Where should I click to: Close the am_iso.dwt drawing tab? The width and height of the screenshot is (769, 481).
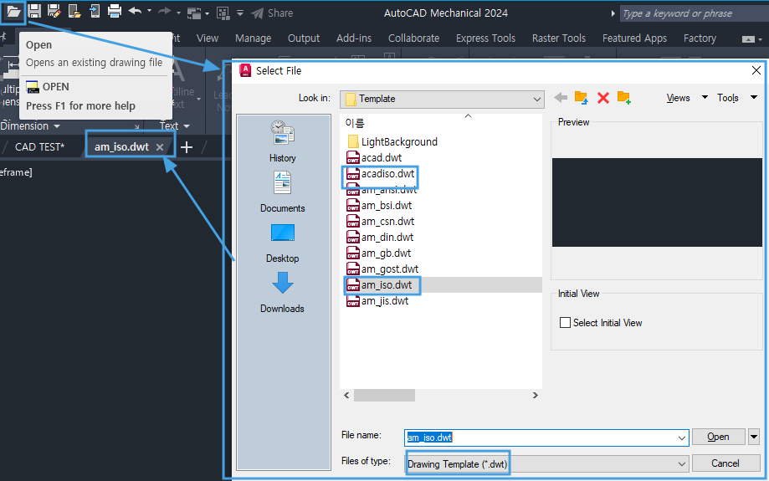pyautogui.click(x=159, y=147)
